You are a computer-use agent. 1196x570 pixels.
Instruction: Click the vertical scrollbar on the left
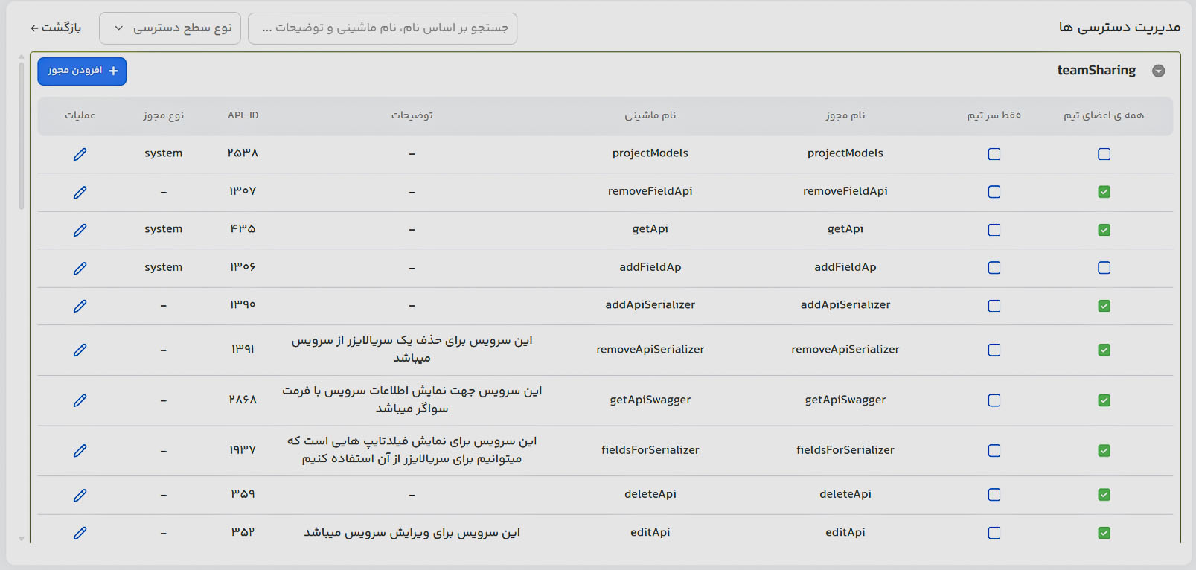pyautogui.click(x=22, y=134)
